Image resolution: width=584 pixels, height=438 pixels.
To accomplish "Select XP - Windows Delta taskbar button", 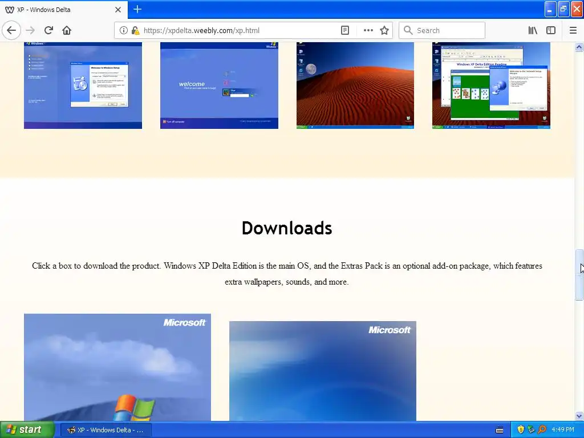I will pyautogui.click(x=106, y=430).
